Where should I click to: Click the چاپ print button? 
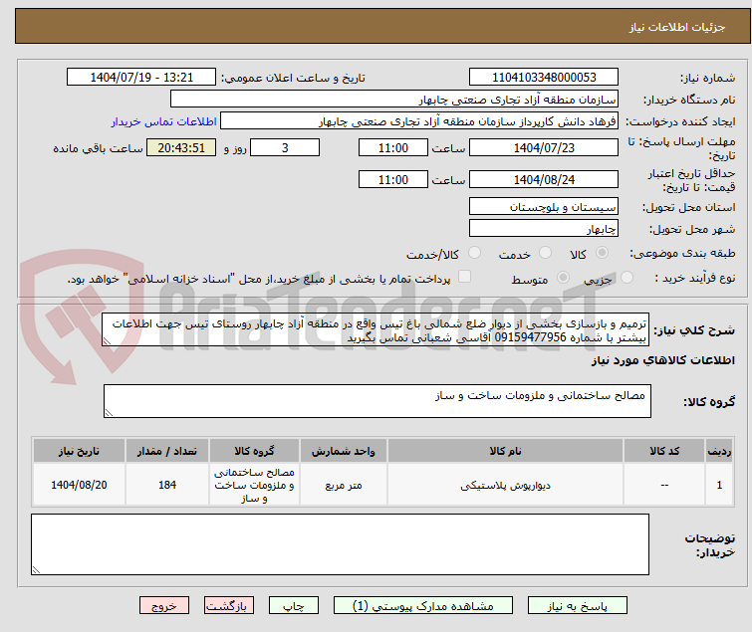294,606
